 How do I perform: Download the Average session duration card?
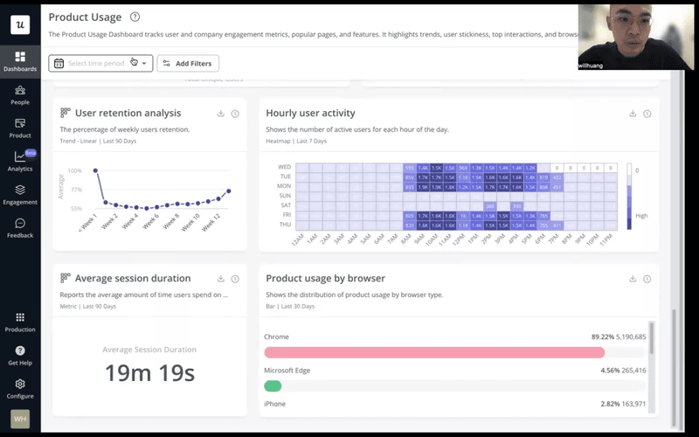pyautogui.click(x=221, y=279)
